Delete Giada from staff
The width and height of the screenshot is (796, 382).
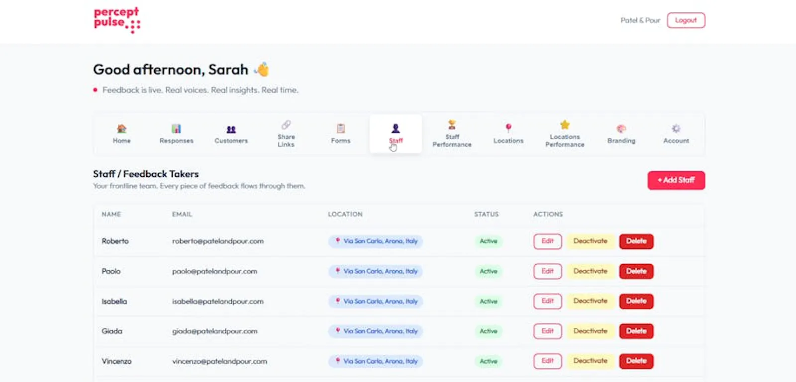click(636, 331)
